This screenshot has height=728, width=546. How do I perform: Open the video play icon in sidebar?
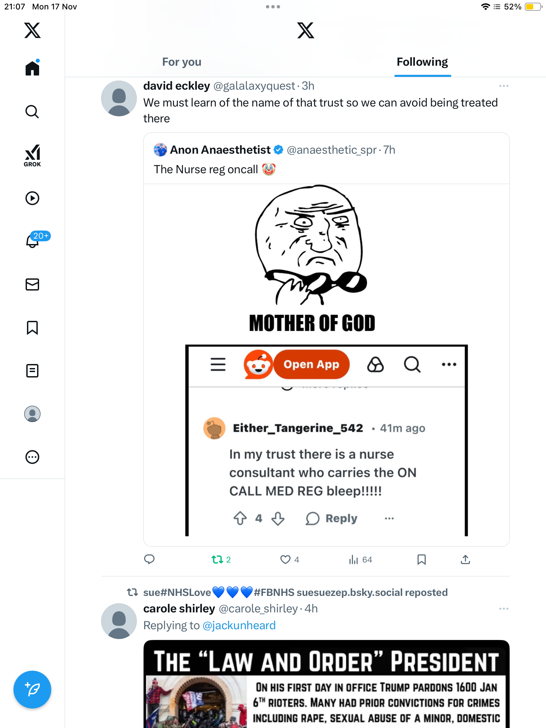[x=32, y=198]
